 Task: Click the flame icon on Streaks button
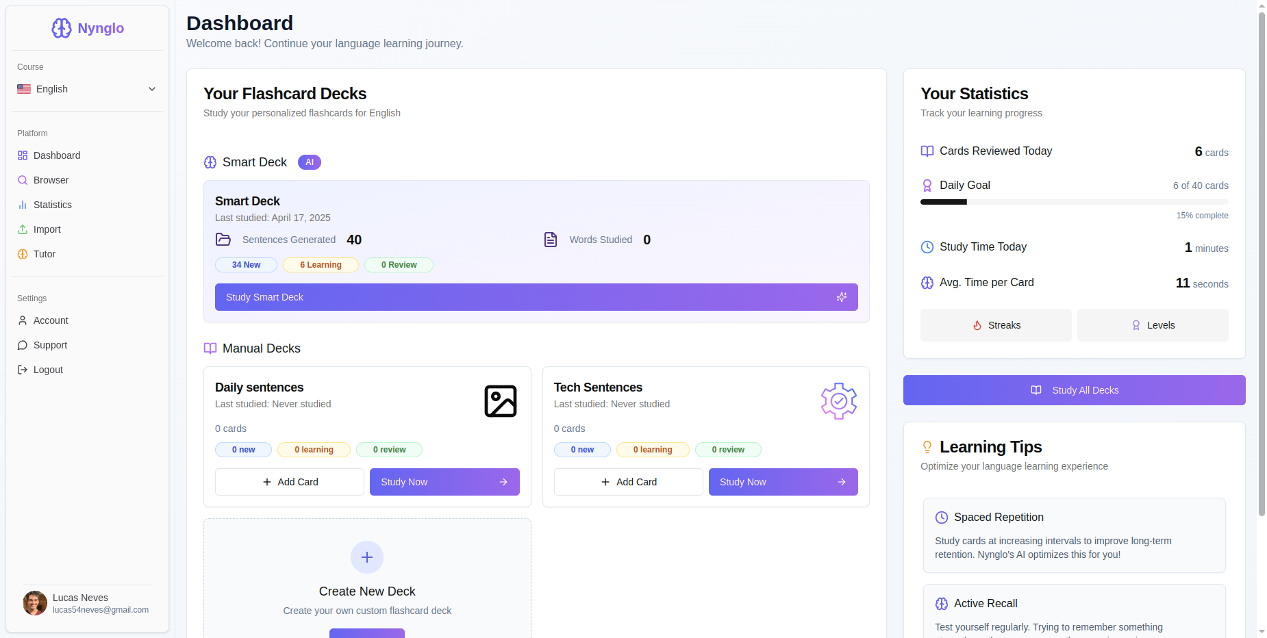click(x=977, y=326)
